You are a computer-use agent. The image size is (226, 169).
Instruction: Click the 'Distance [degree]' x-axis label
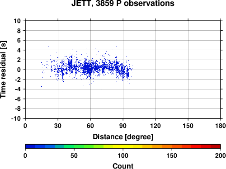pyautogui.click(x=123, y=137)
